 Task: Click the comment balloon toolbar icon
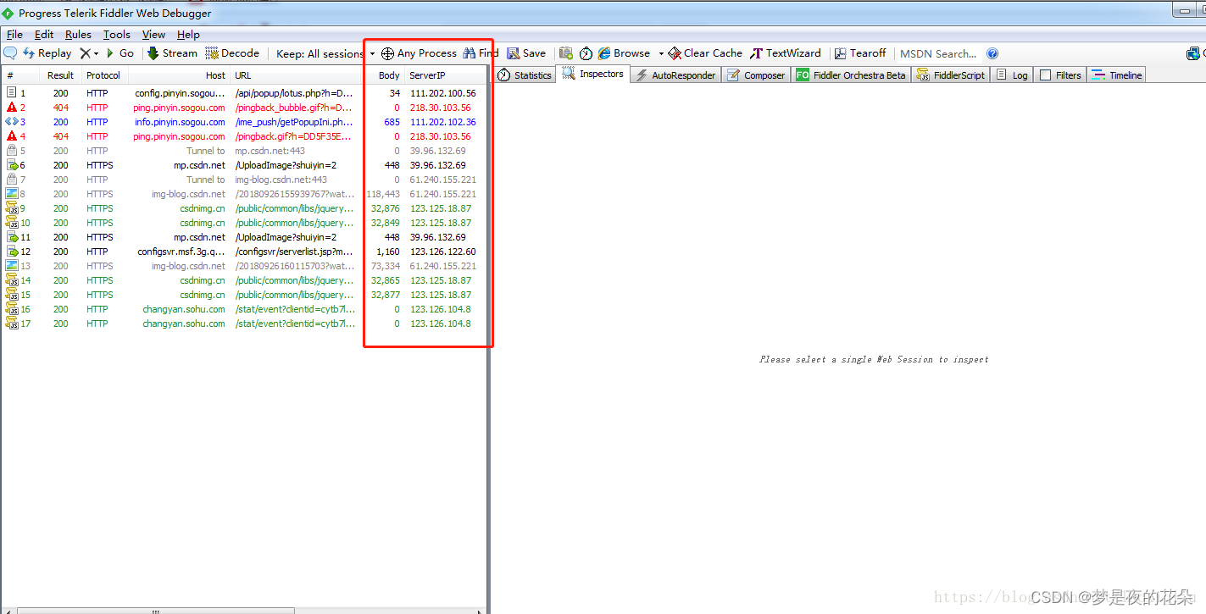[10, 53]
